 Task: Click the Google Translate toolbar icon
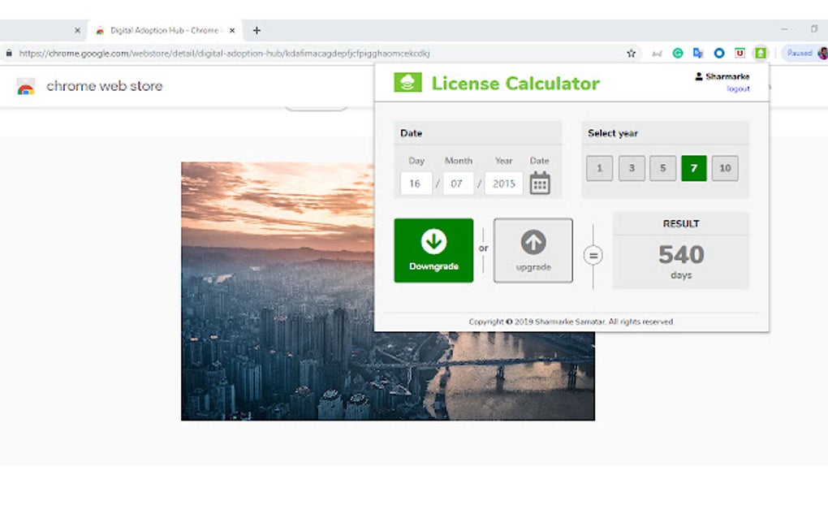point(698,52)
